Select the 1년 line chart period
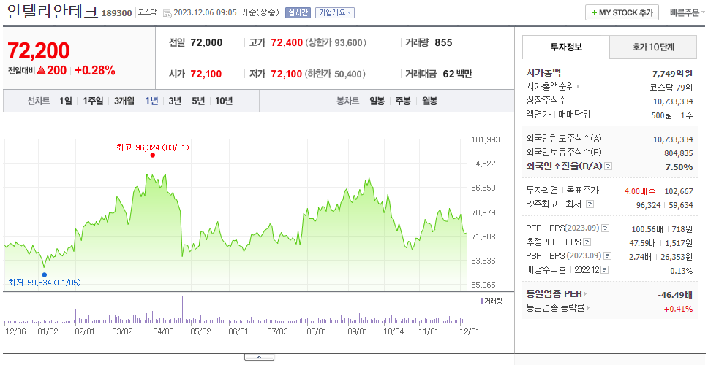Viewport: 708px width, 365px height. (151, 101)
